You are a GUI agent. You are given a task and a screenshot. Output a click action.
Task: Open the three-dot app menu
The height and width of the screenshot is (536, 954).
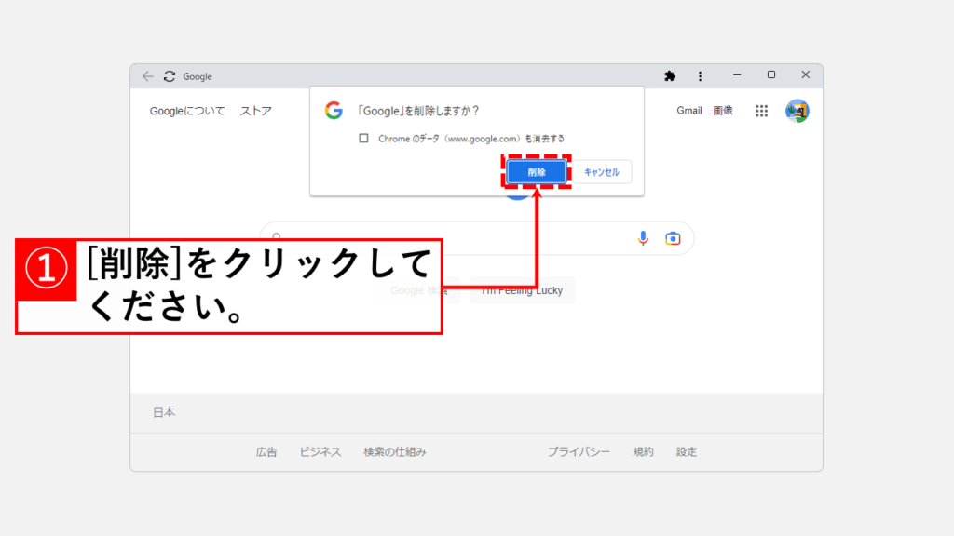point(700,75)
